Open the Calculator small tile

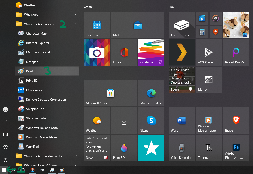point(202,32)
